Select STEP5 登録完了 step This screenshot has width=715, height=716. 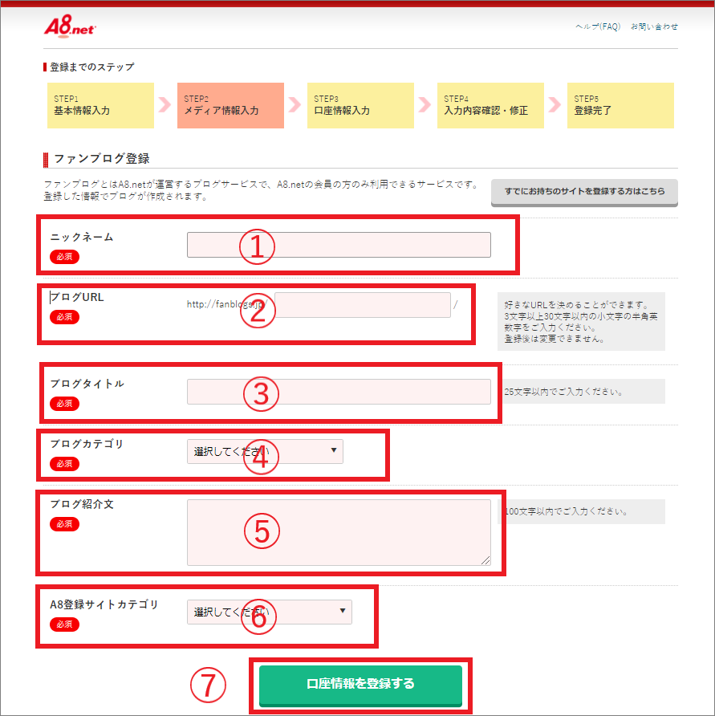pyautogui.click(x=620, y=105)
